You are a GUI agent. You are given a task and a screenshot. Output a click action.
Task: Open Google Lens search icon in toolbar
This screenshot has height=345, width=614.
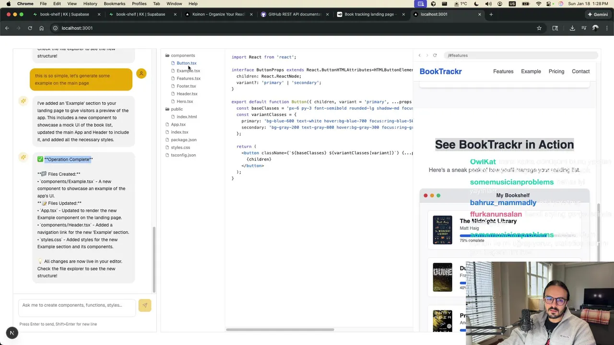coord(555,28)
